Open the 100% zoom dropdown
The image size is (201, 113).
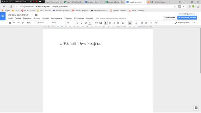(30, 23)
